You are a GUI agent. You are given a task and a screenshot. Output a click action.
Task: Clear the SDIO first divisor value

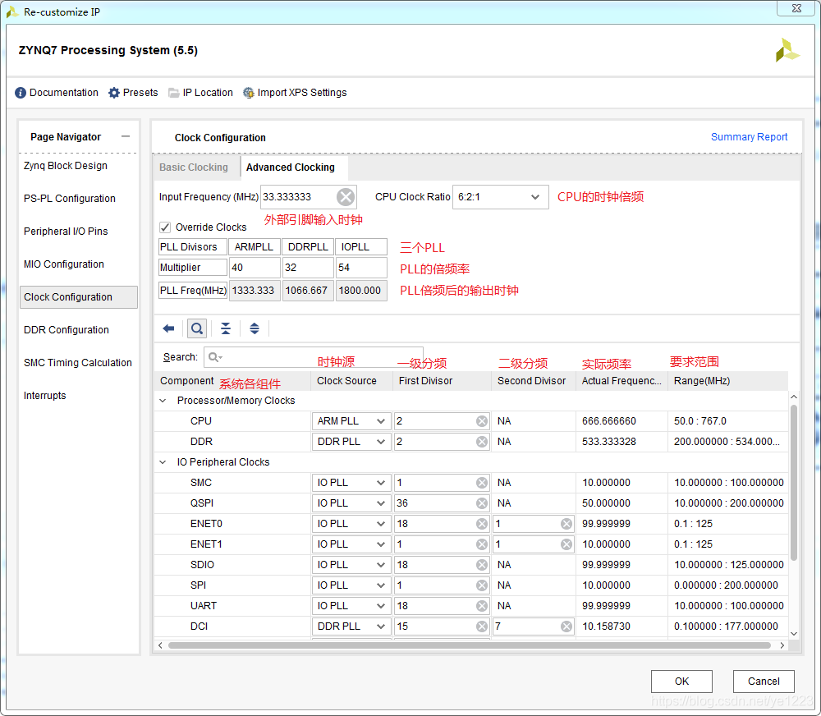pos(482,565)
